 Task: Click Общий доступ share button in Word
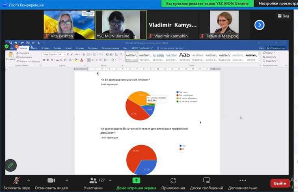(x=276, y=48)
